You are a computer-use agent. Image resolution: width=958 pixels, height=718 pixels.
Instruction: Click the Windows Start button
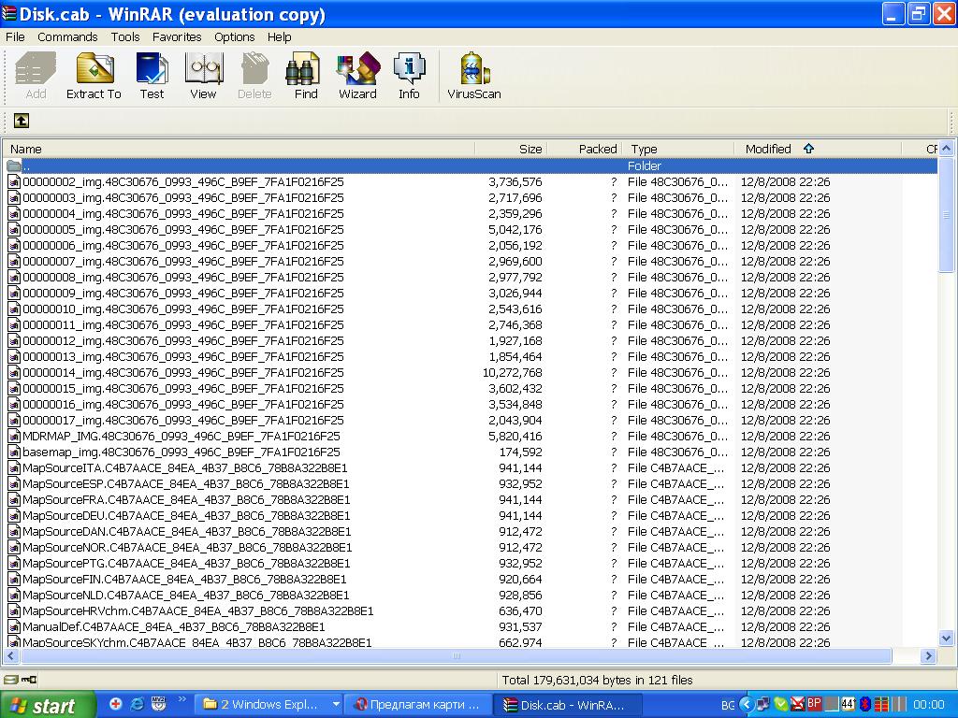coord(47,705)
